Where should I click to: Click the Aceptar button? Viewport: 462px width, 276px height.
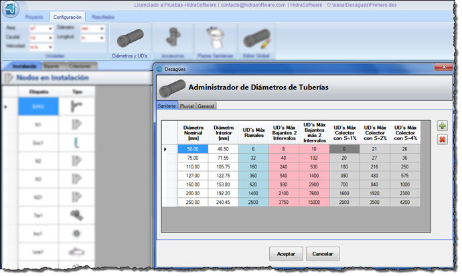click(x=286, y=254)
